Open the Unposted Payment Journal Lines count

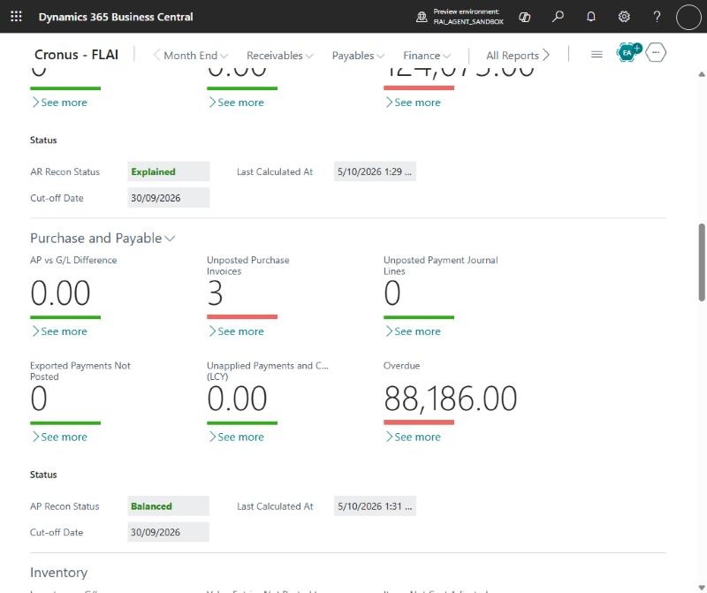point(392,293)
